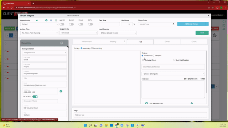
Task: Open the settings gear behind the dialog
Action: (214, 35)
